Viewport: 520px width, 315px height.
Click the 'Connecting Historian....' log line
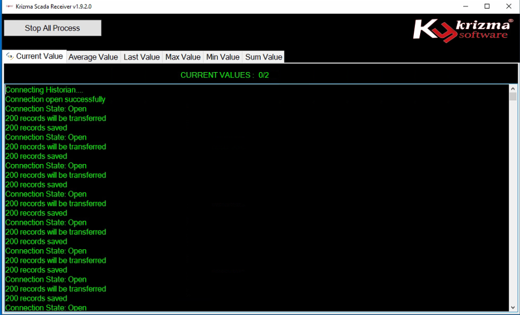tap(44, 90)
